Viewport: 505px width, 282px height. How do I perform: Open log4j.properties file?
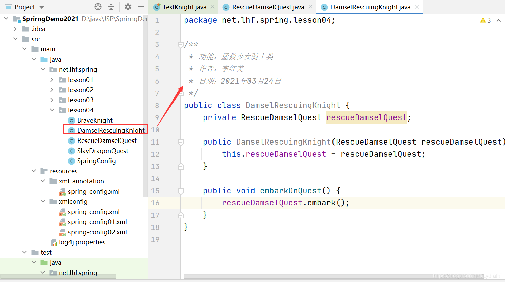[x=82, y=242]
